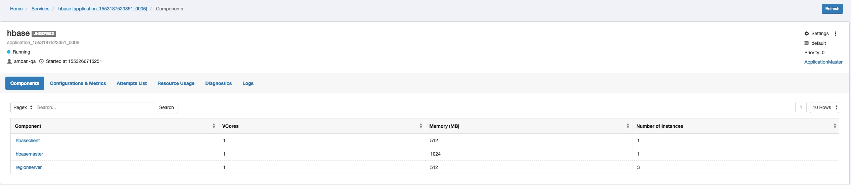Open the hbase application breadcrumb link
Image resolution: width=851 pixels, height=185 pixels.
pyautogui.click(x=103, y=9)
